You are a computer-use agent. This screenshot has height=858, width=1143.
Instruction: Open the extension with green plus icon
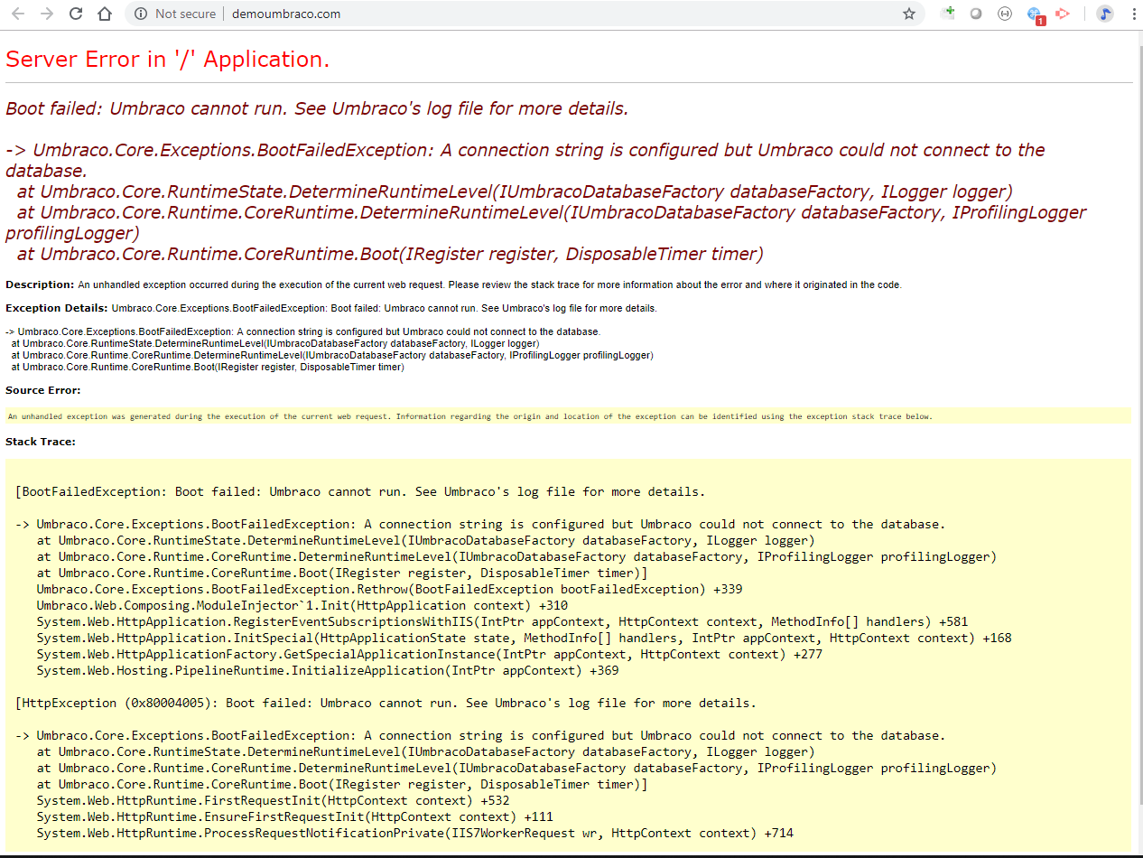pos(947,14)
